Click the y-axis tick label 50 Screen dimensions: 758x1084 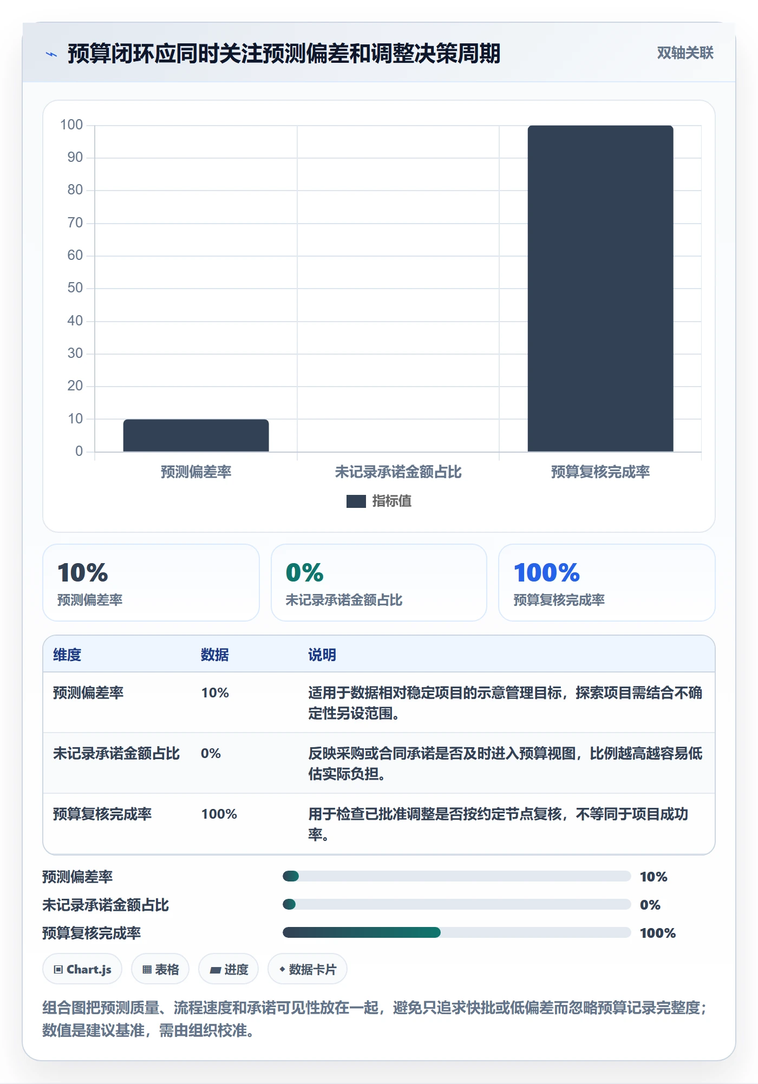pos(75,288)
